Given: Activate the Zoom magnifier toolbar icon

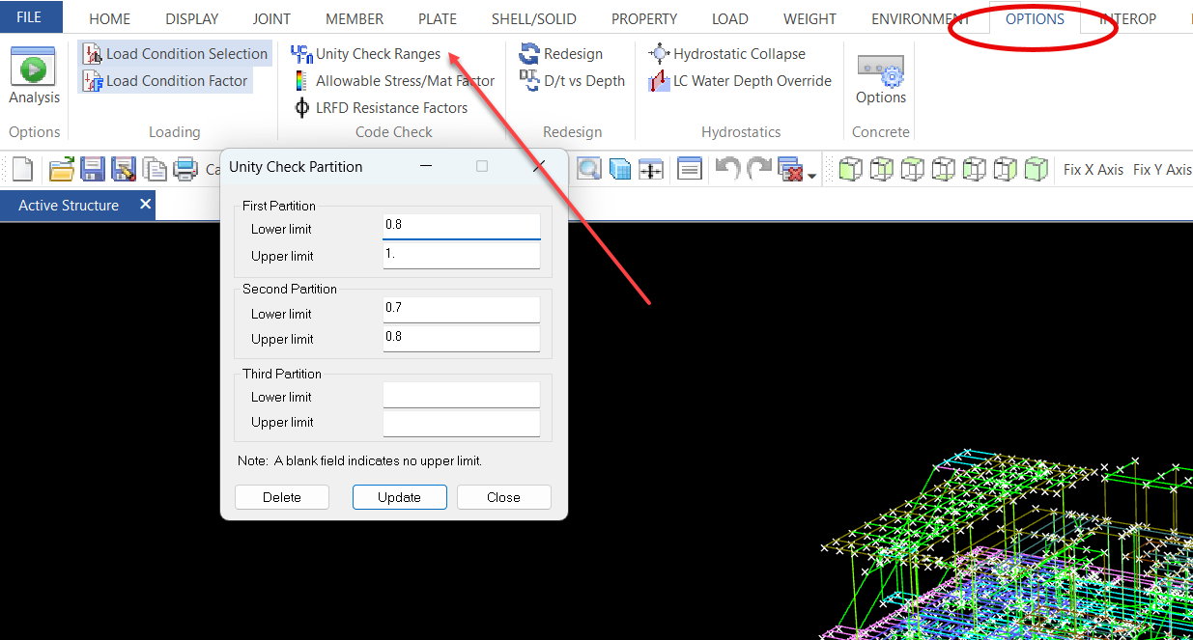Looking at the screenshot, I should 589,168.
